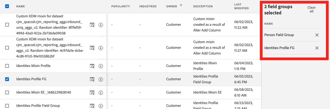This screenshot has width=330, height=109.
Task: Click the Popularity column header
Action: pos(121,6)
